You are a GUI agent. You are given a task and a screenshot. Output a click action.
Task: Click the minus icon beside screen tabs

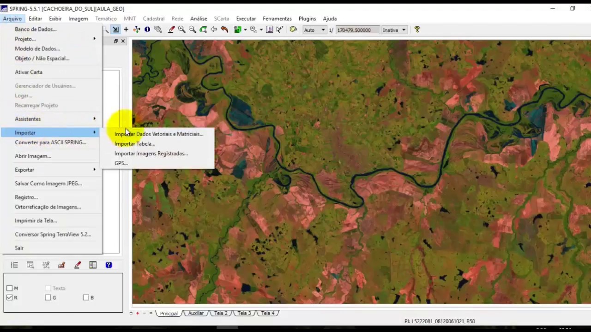pyautogui.click(x=144, y=313)
